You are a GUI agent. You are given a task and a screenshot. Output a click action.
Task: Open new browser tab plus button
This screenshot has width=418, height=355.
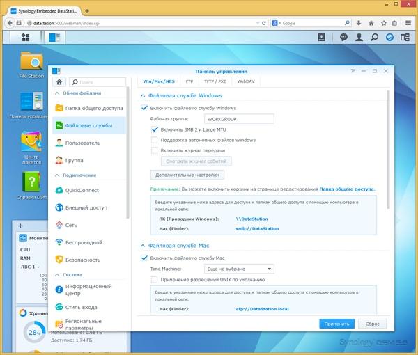87,11
